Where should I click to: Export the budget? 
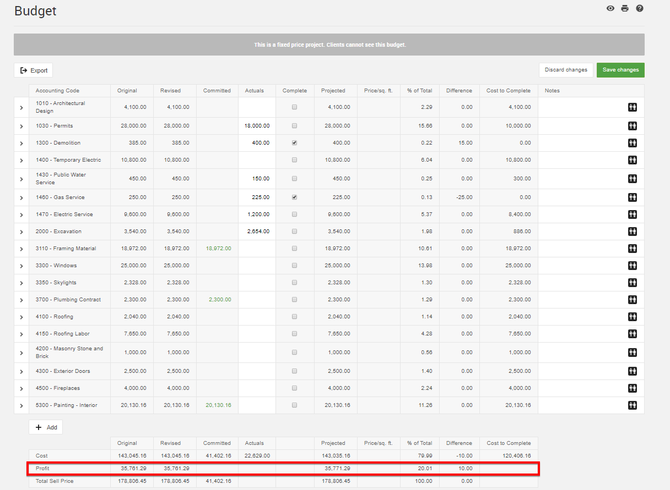pyautogui.click(x=34, y=70)
